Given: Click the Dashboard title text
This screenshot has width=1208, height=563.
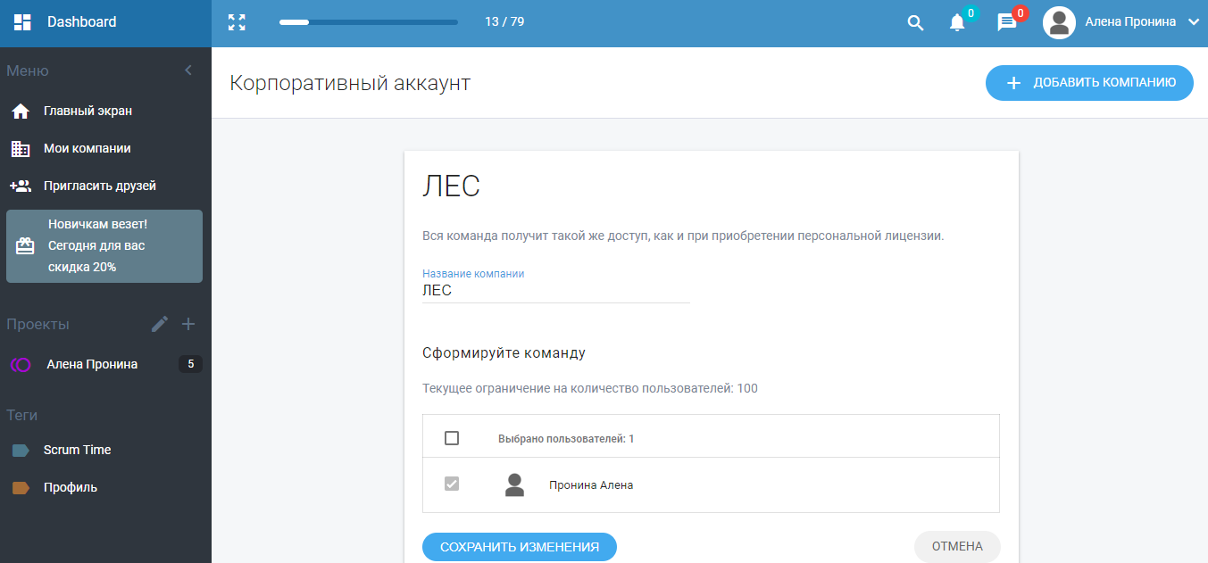Looking at the screenshot, I should pyautogui.click(x=81, y=22).
